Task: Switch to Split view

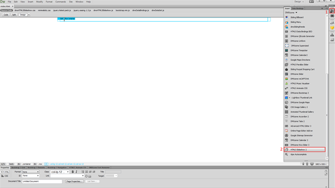Action: [14, 15]
